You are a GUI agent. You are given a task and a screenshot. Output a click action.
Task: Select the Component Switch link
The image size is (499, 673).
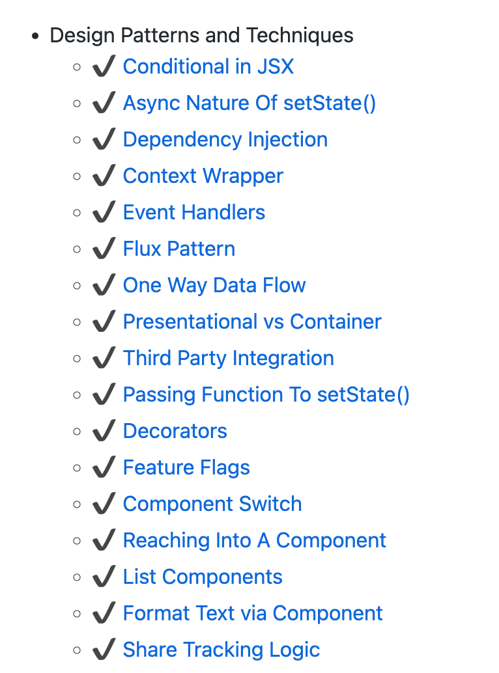[x=212, y=504]
